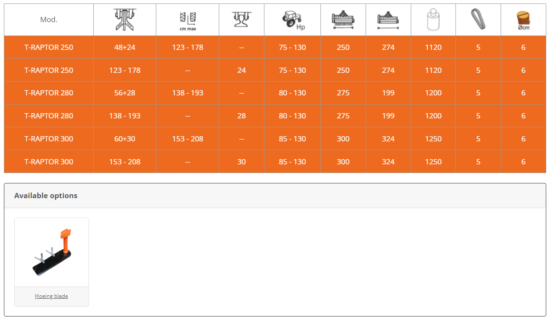
Task: Open the Hoeing blade link
Action: pos(52,296)
